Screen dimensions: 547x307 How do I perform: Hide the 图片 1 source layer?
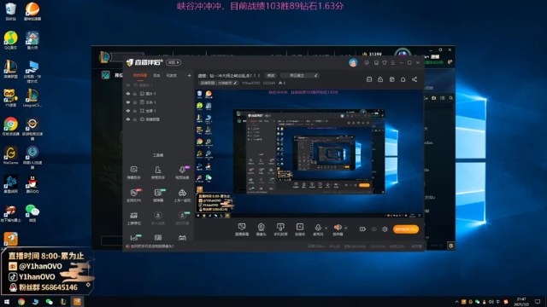tap(128, 94)
